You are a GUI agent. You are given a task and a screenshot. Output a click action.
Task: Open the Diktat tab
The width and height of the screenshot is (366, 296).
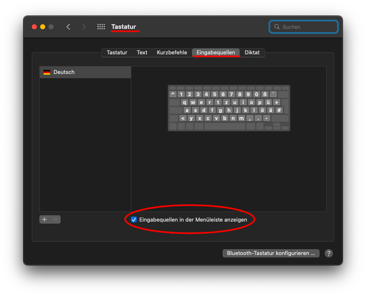252,53
